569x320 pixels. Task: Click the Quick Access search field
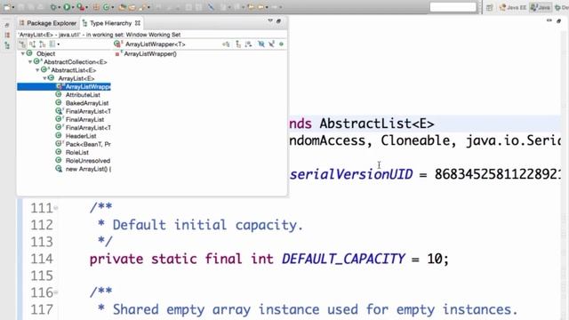(453, 7)
